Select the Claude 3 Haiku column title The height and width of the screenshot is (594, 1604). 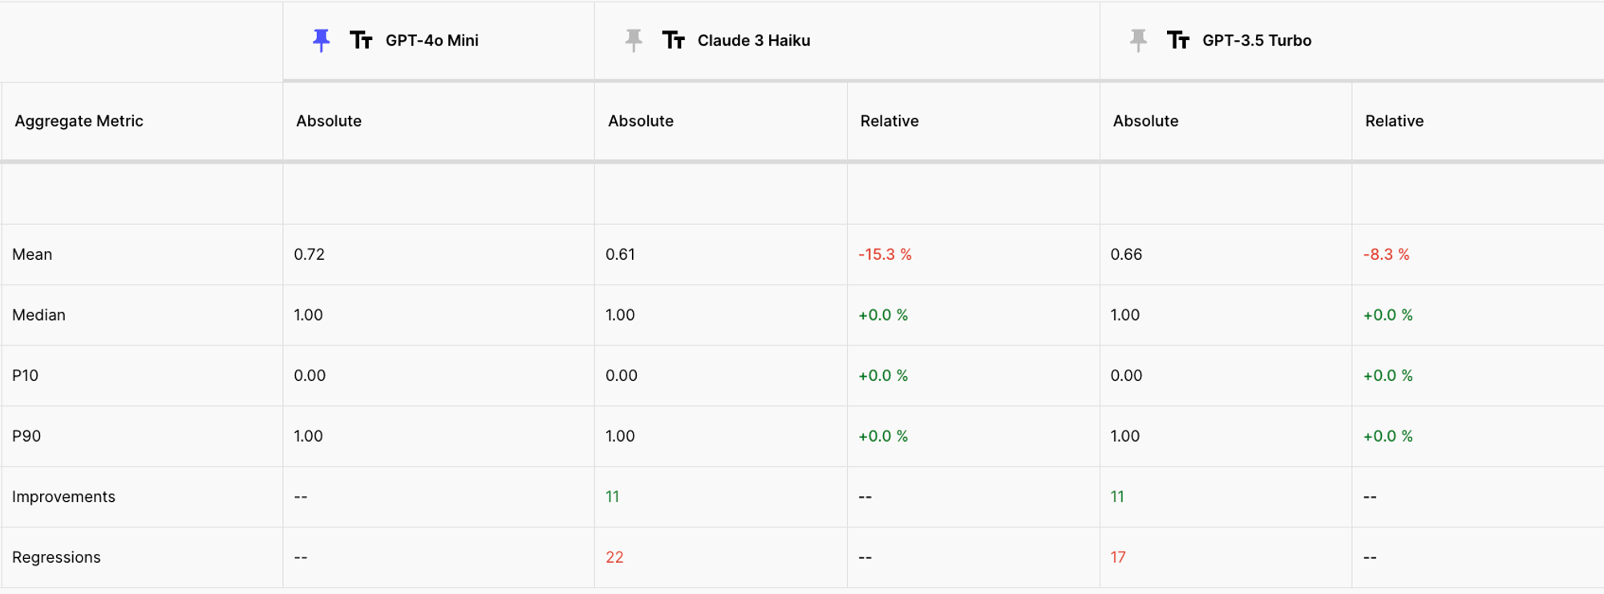click(753, 40)
